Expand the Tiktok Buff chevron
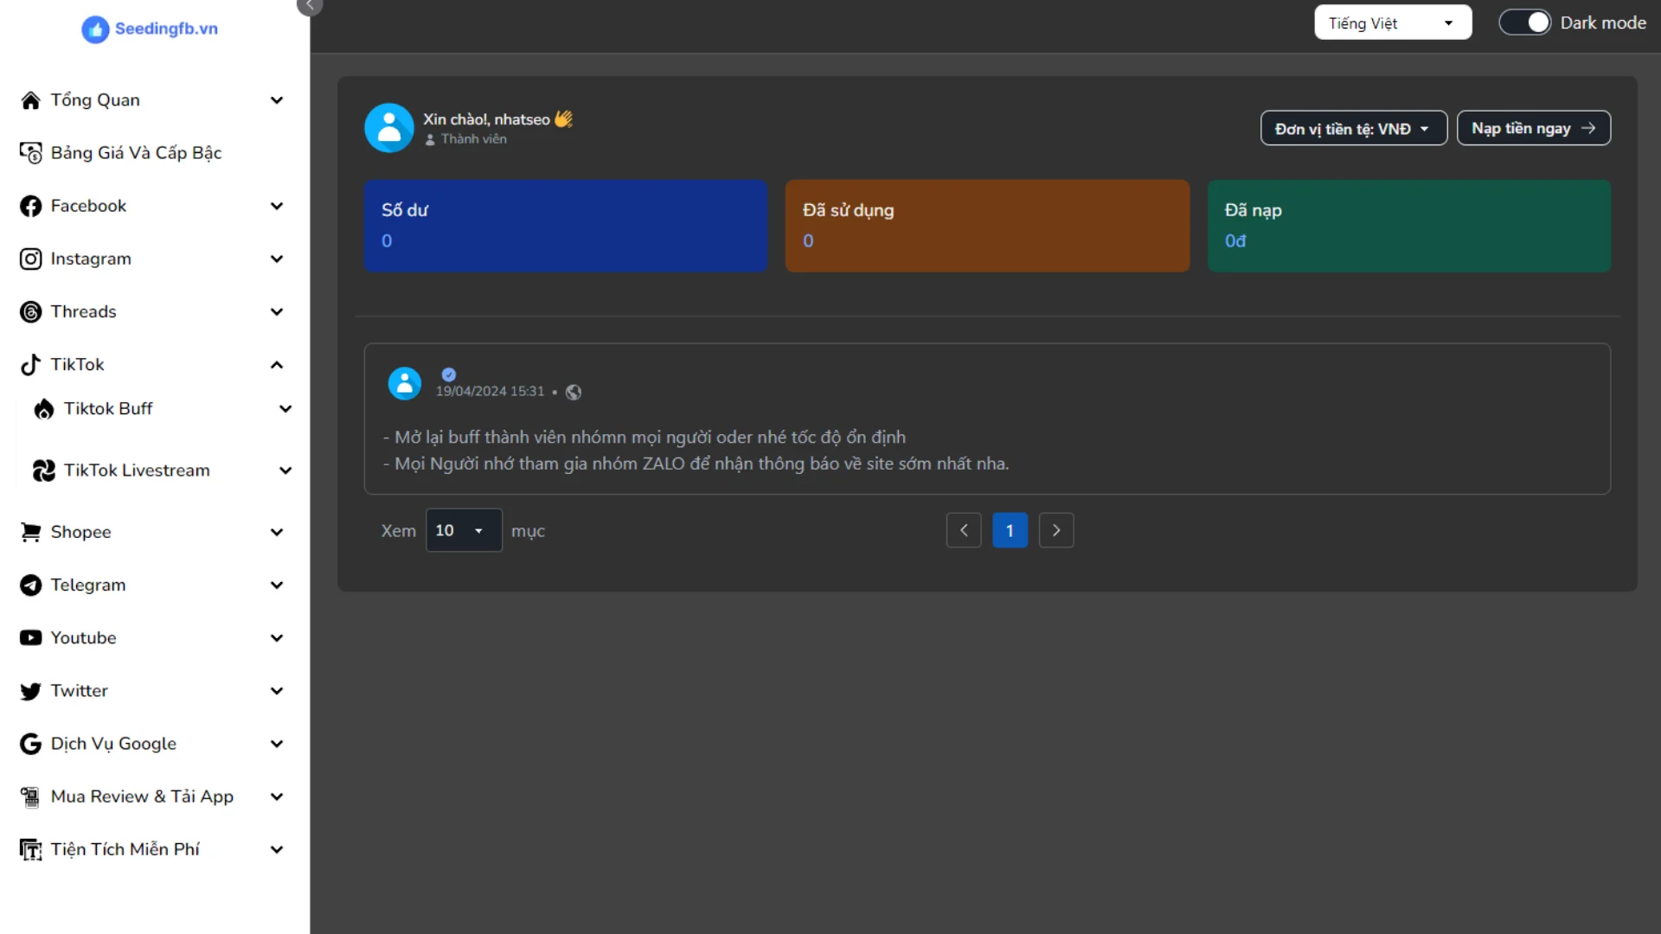This screenshot has height=934, width=1661. 285,408
